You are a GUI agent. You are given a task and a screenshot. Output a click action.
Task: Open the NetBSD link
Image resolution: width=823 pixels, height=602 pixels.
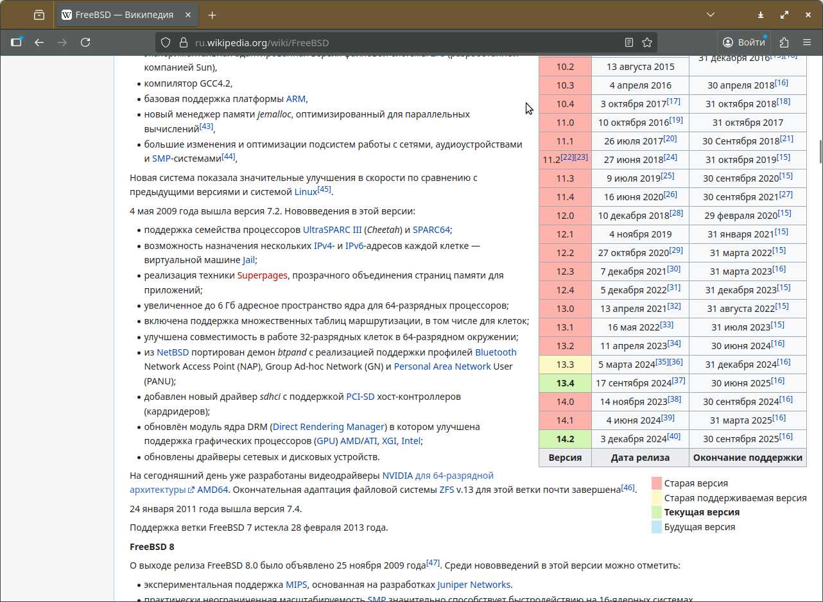(x=173, y=352)
